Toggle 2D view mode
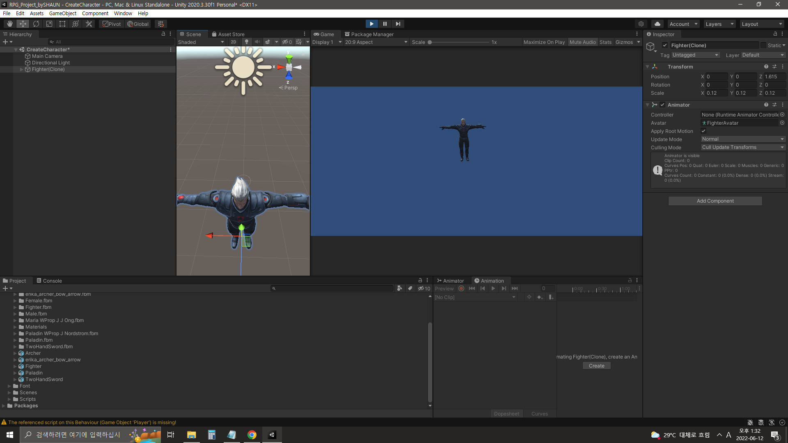This screenshot has width=788, height=443. 234,42
